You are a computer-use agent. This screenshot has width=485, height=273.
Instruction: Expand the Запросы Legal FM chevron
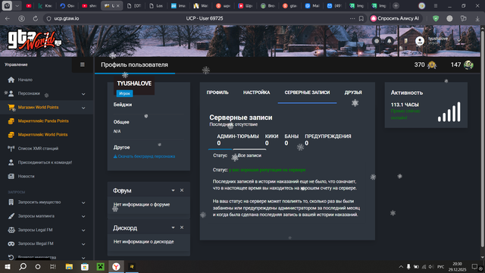pos(83,231)
